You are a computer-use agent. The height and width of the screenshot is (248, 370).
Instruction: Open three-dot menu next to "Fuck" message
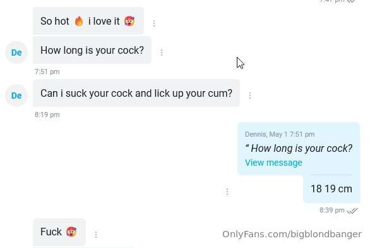[96, 235]
